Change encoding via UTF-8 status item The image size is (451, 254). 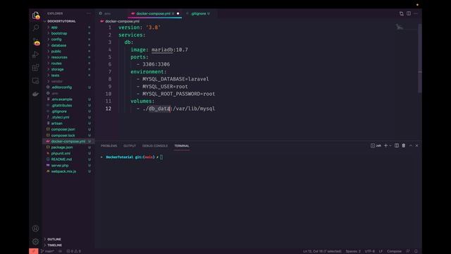tap(369, 251)
